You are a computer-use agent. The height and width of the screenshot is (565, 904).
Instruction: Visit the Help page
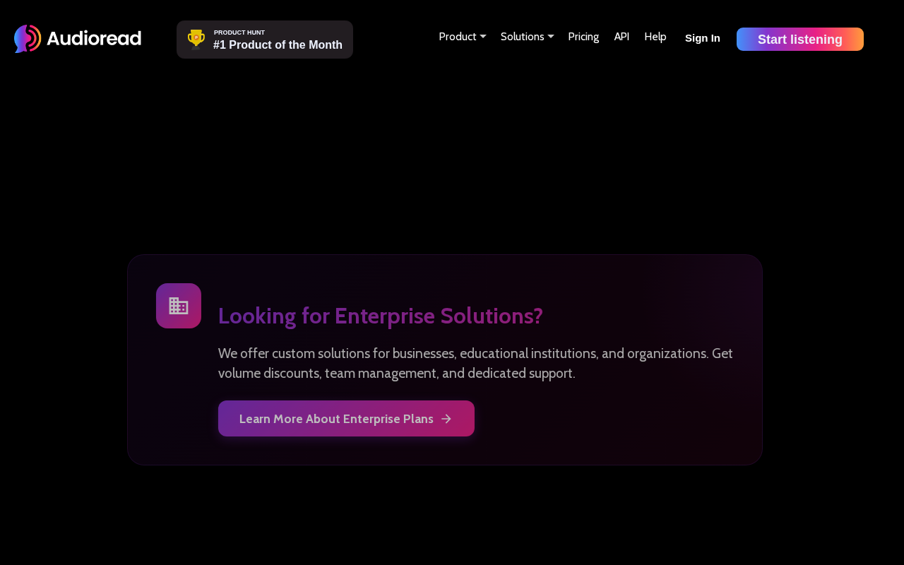pyautogui.click(x=655, y=37)
